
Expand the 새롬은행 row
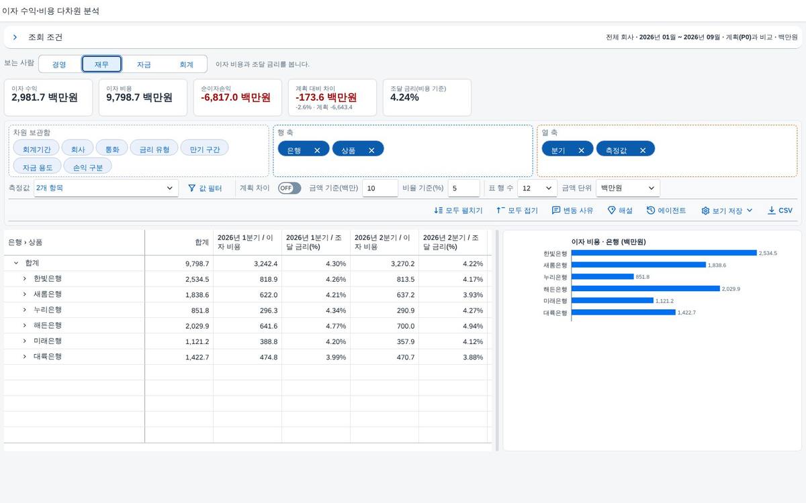pos(24,294)
